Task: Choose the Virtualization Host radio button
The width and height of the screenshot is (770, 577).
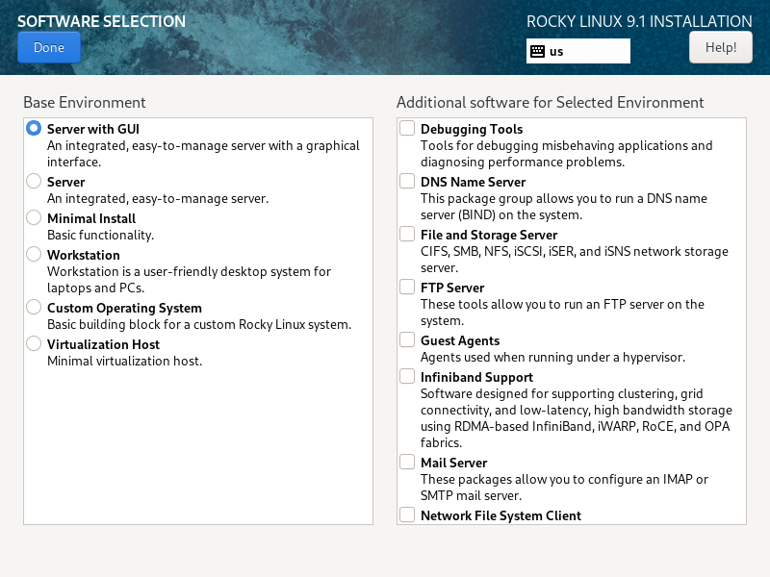Action: (34, 344)
